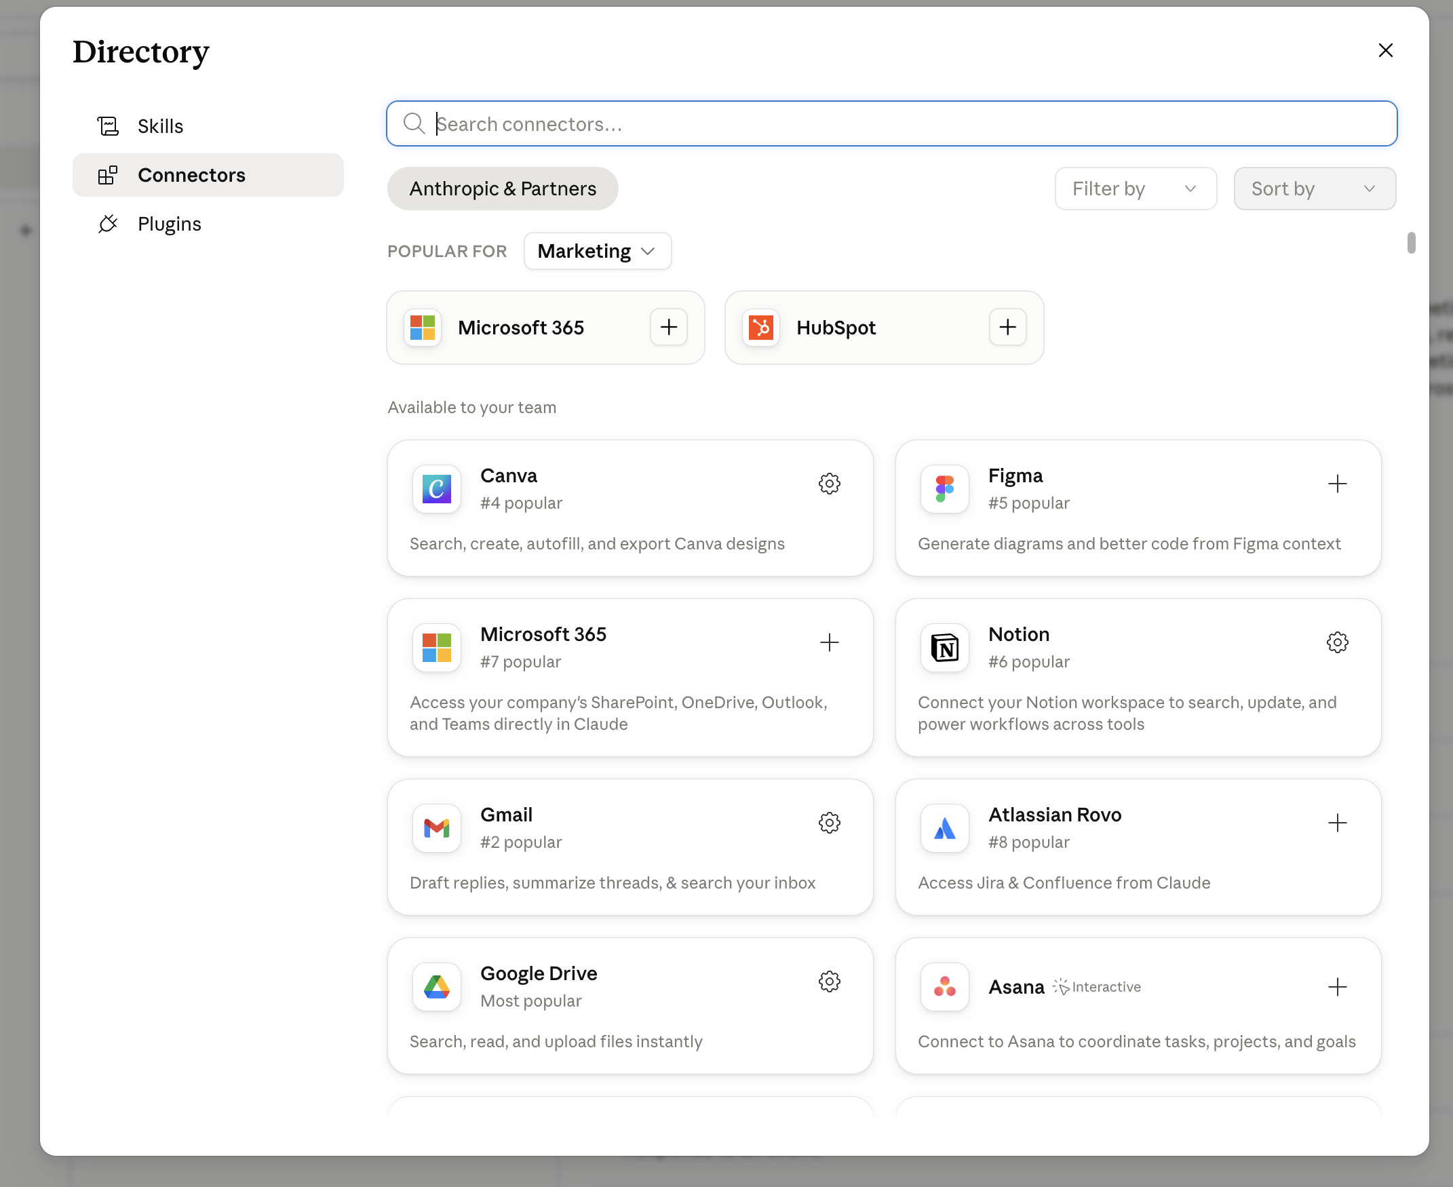
Task: Click the Skills scroll icon in sidebar
Action: point(107,126)
